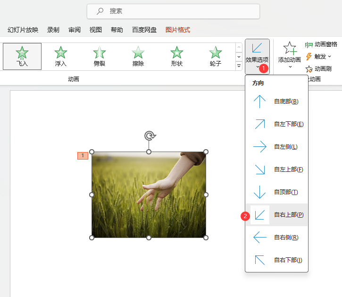Click the up-right arrow icon for 自左下部

tap(260, 124)
